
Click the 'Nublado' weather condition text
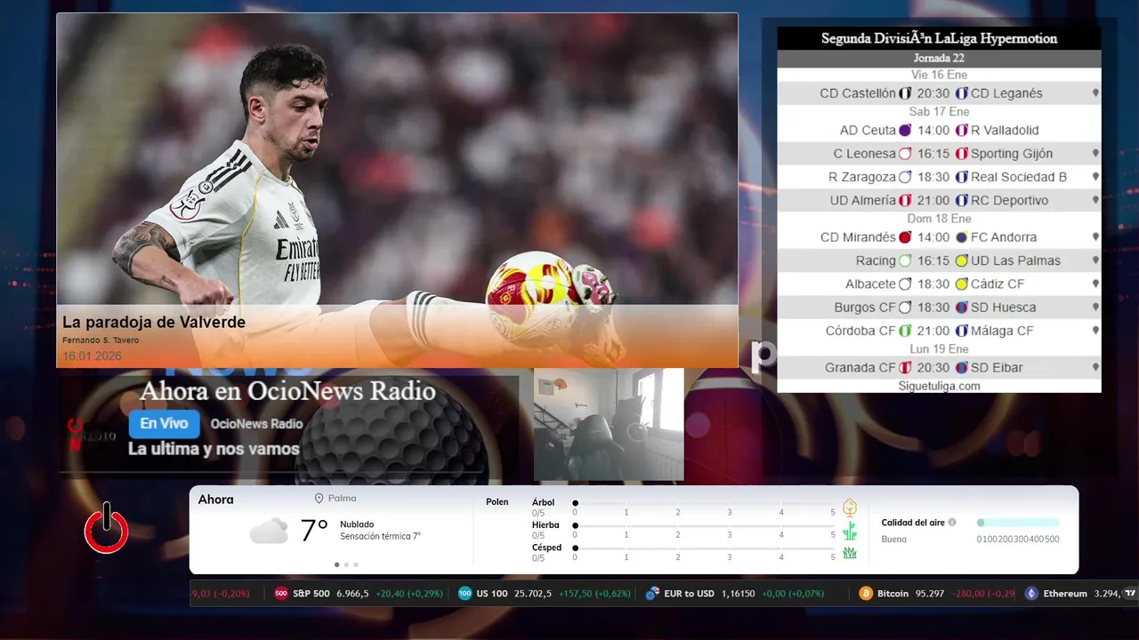pos(357,524)
